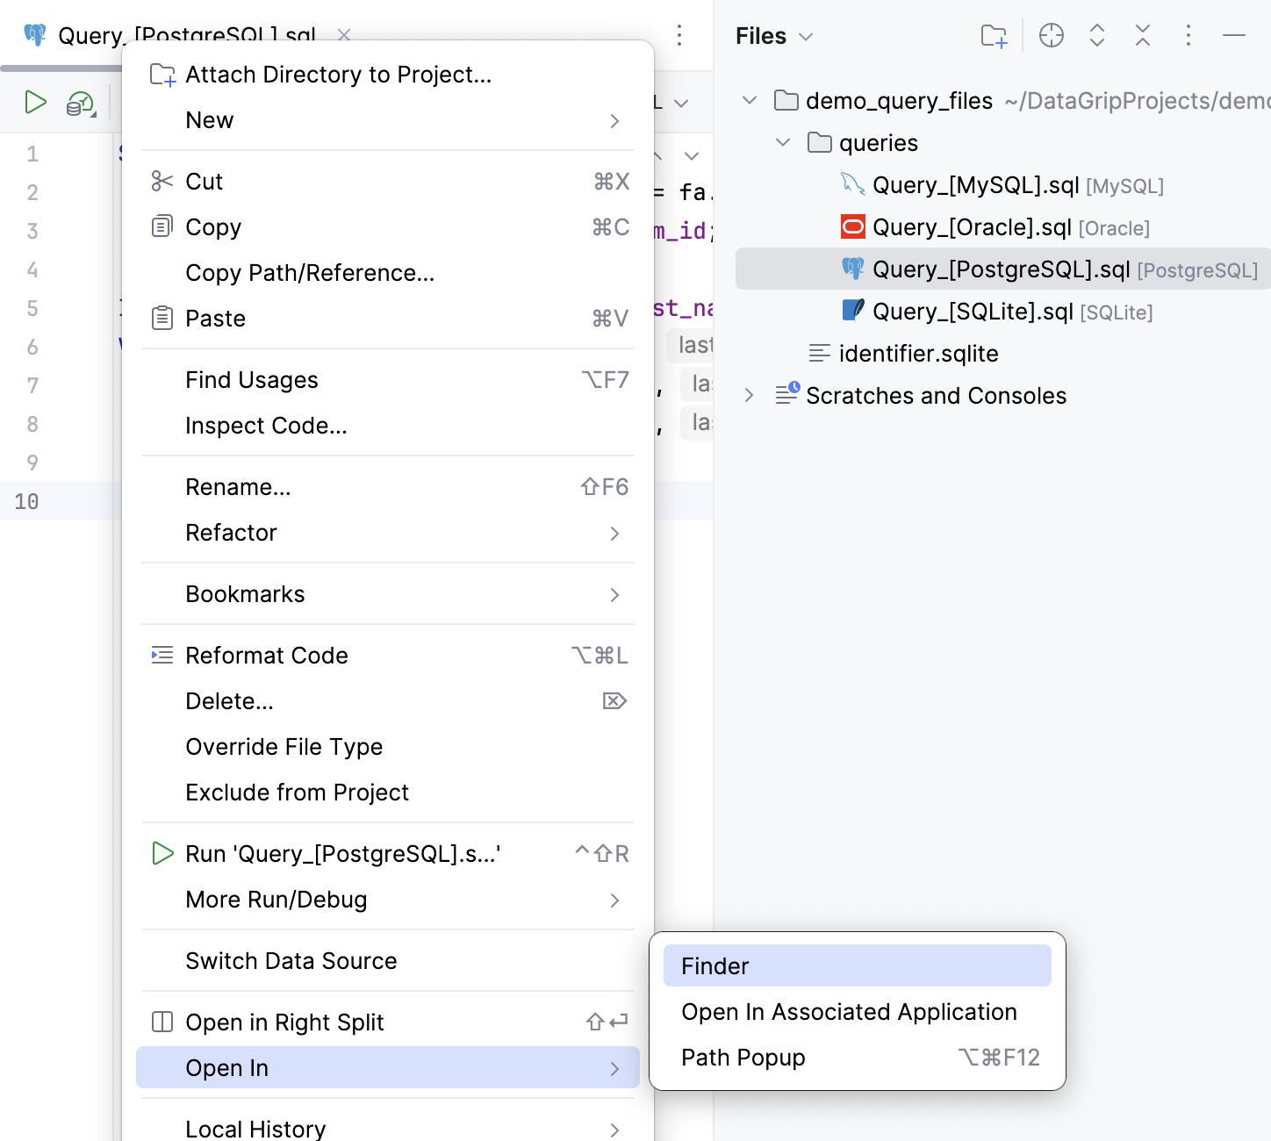Click Rename... in the context menu

[238, 486]
